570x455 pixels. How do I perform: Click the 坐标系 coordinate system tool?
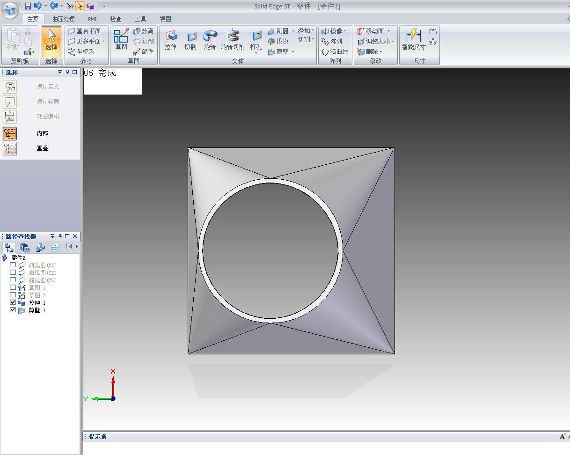(81, 51)
